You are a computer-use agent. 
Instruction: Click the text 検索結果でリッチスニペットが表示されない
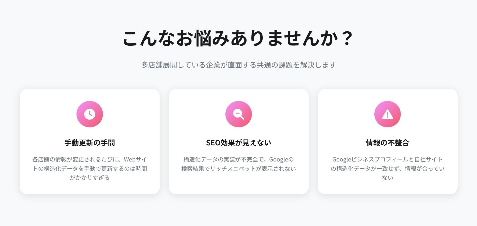coord(238,169)
